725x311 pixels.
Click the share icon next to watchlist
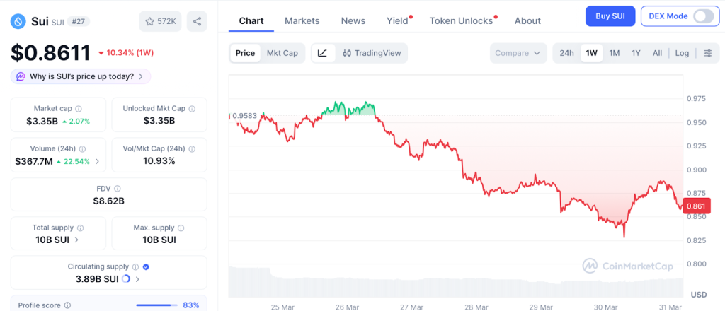[197, 21]
